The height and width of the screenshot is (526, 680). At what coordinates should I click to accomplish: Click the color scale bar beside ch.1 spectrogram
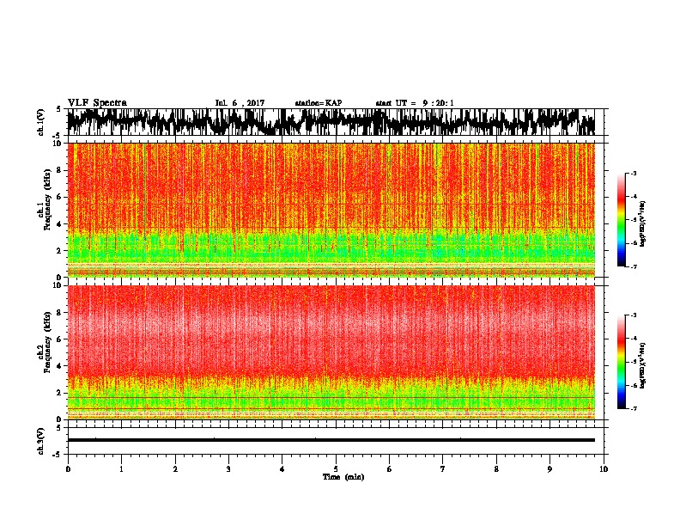[x=621, y=220]
